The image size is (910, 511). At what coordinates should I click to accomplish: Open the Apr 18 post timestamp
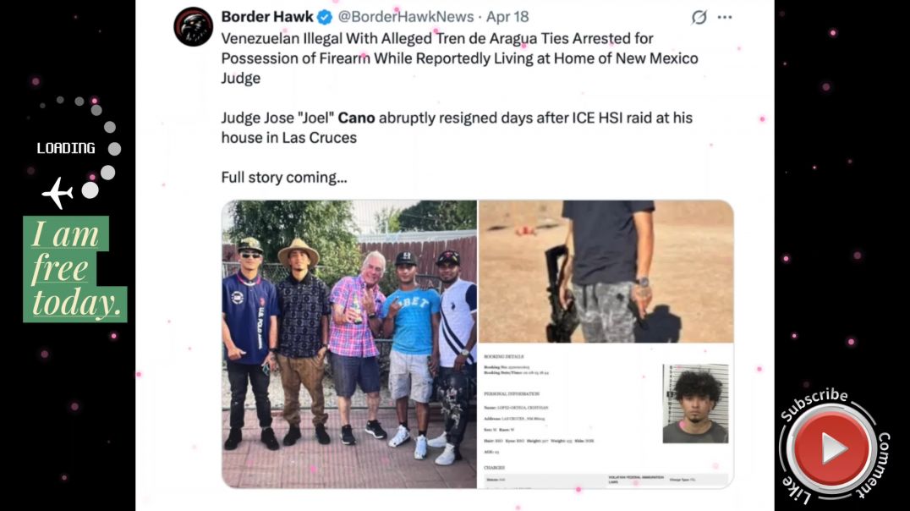[507, 17]
